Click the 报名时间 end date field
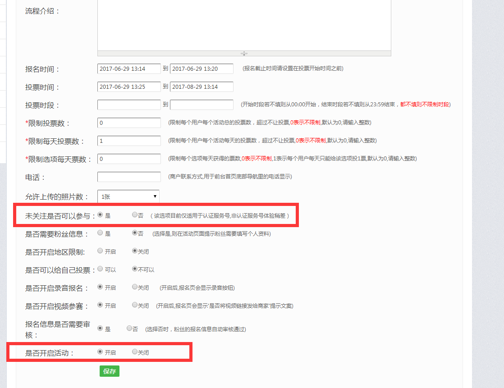 [201, 68]
